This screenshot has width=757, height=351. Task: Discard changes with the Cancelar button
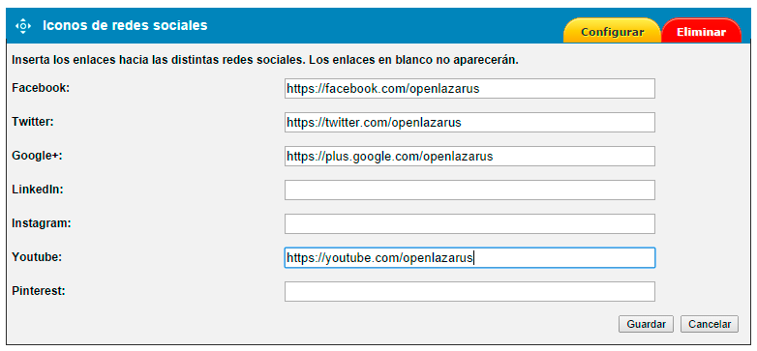click(x=710, y=324)
